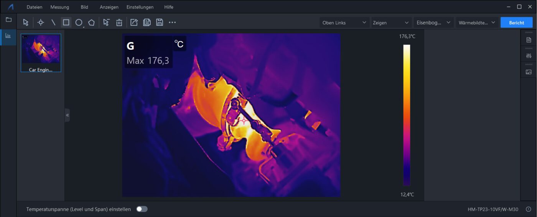Open the parameter sliders panel icon
Screen dimensions: 537x217
[x=529, y=56]
